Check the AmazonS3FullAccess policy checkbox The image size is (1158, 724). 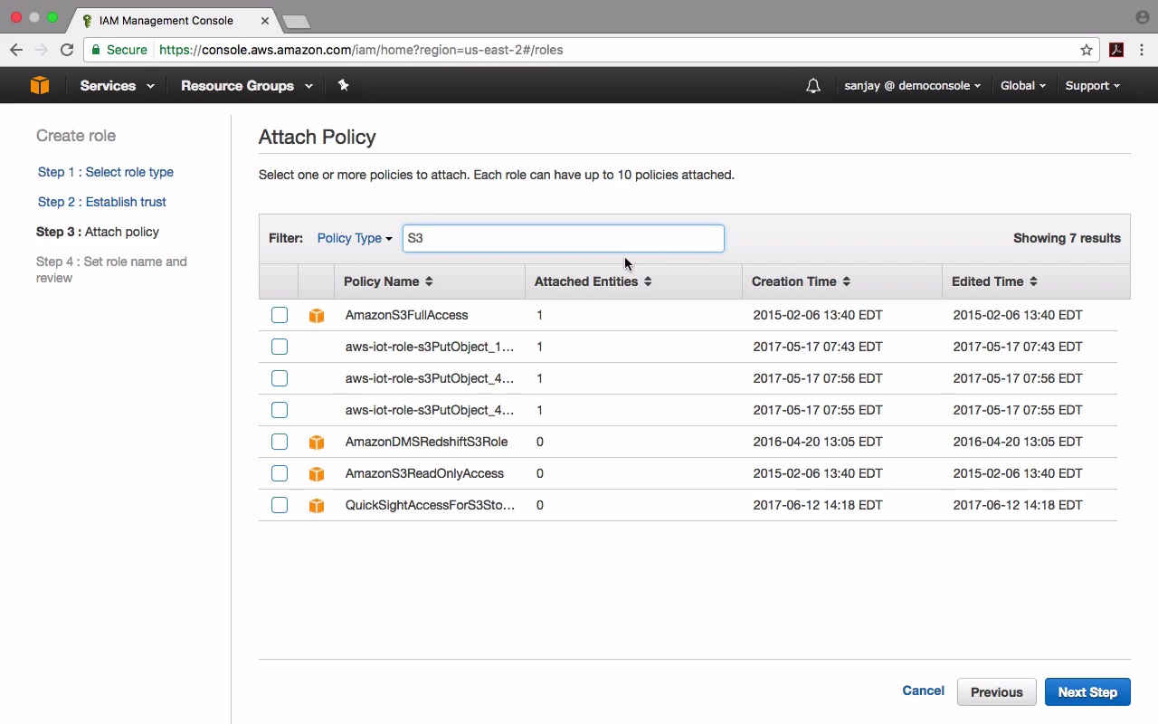(280, 315)
